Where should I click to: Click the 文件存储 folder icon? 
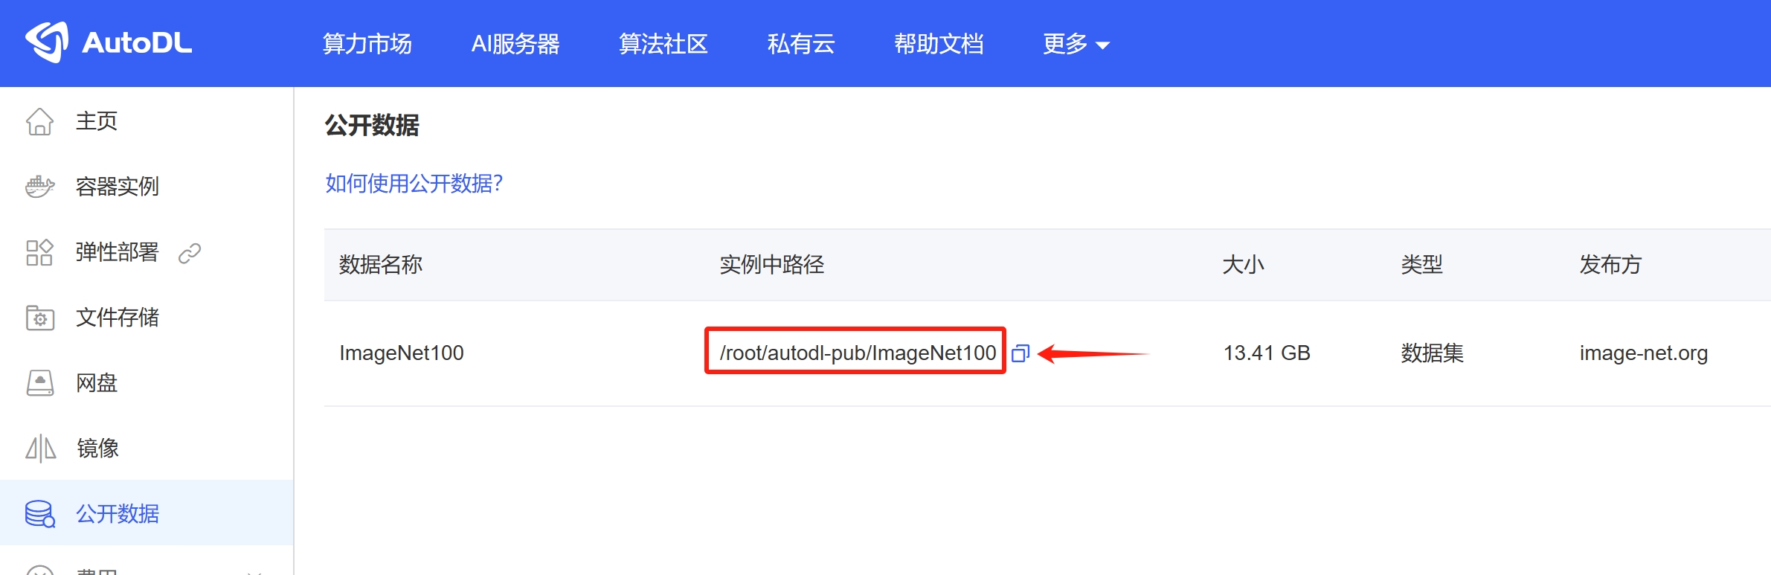point(40,318)
